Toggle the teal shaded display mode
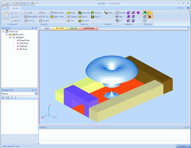 point(145,13)
